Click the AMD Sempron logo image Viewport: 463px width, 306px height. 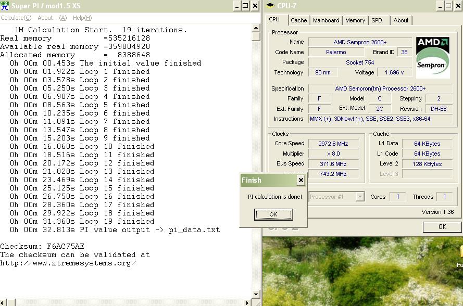pos(433,58)
